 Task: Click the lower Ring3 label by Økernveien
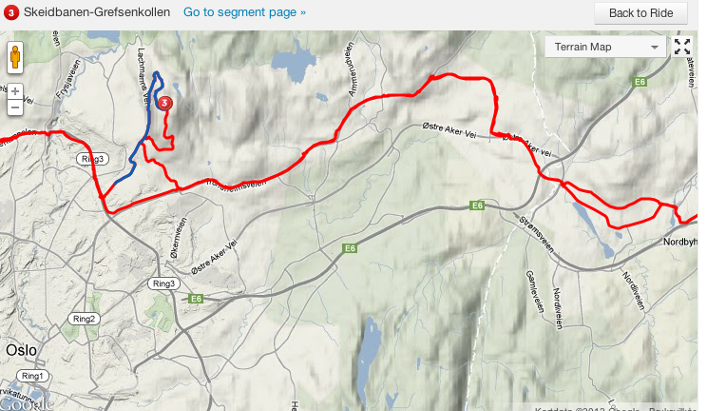coord(163,284)
